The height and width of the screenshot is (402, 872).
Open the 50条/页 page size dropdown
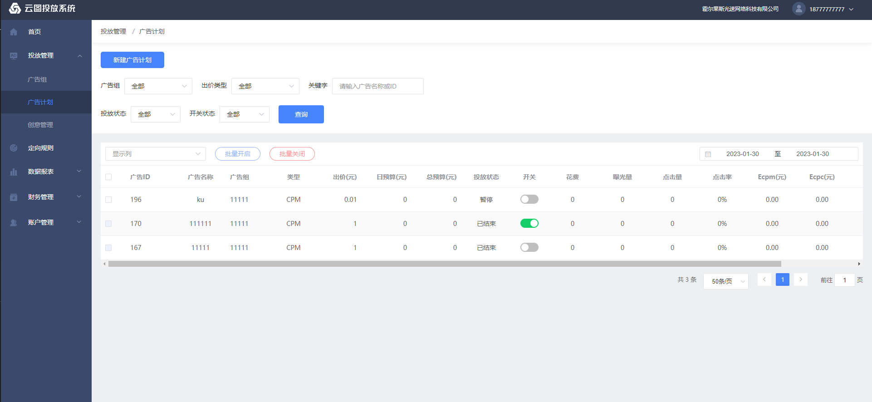pos(726,281)
